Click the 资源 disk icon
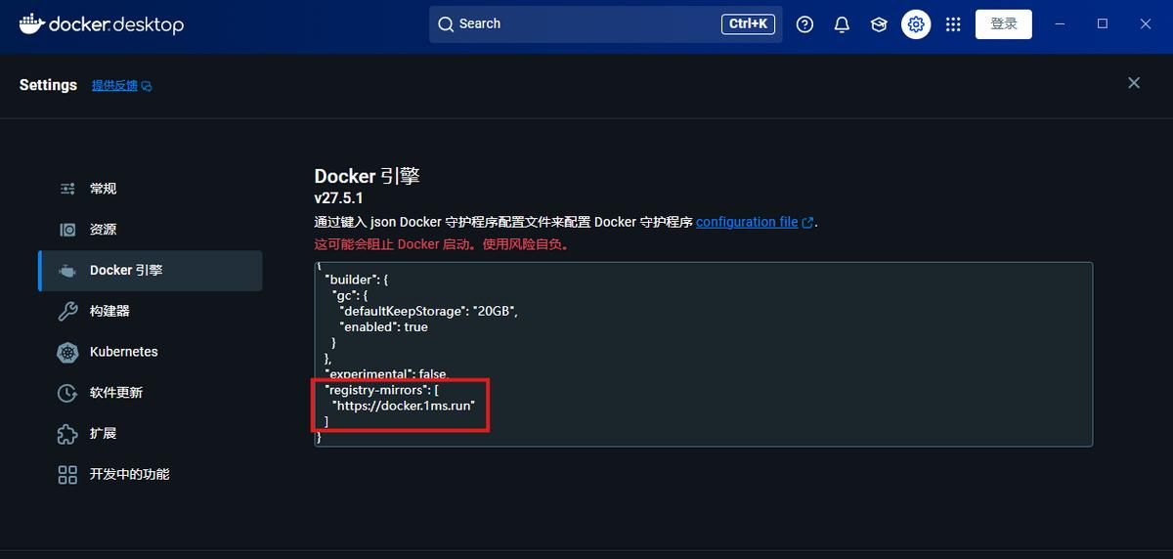 coord(67,230)
